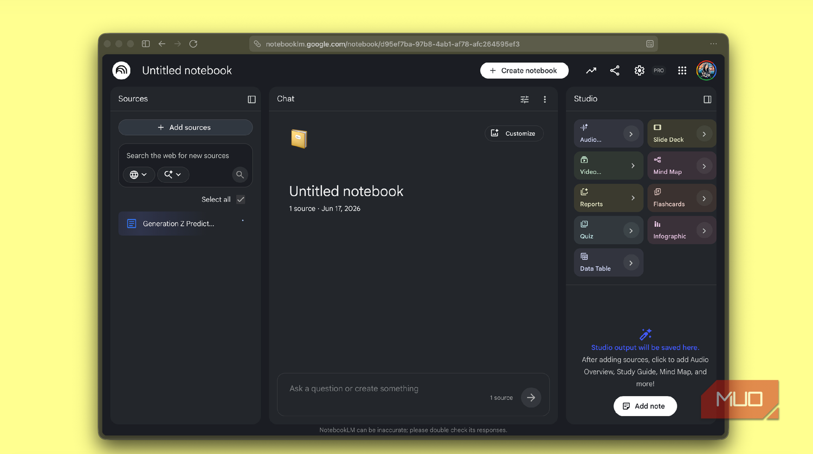The width and height of the screenshot is (813, 454).
Task: Expand Data Table options arrow
Action: pyautogui.click(x=631, y=263)
